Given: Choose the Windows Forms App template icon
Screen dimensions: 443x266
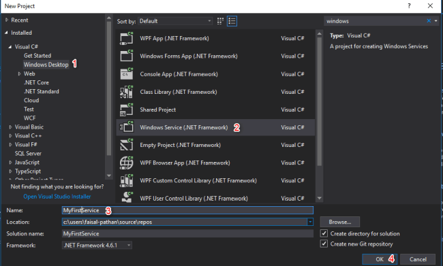Looking at the screenshot, I should tap(126, 56).
